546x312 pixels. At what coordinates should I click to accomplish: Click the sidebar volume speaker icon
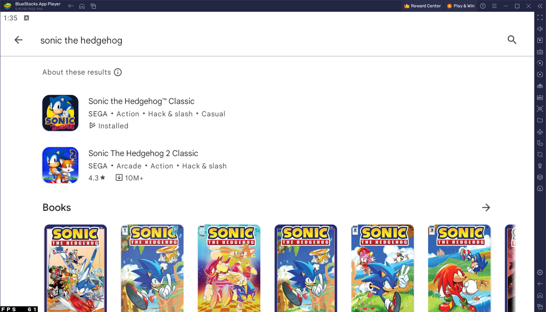click(x=540, y=29)
